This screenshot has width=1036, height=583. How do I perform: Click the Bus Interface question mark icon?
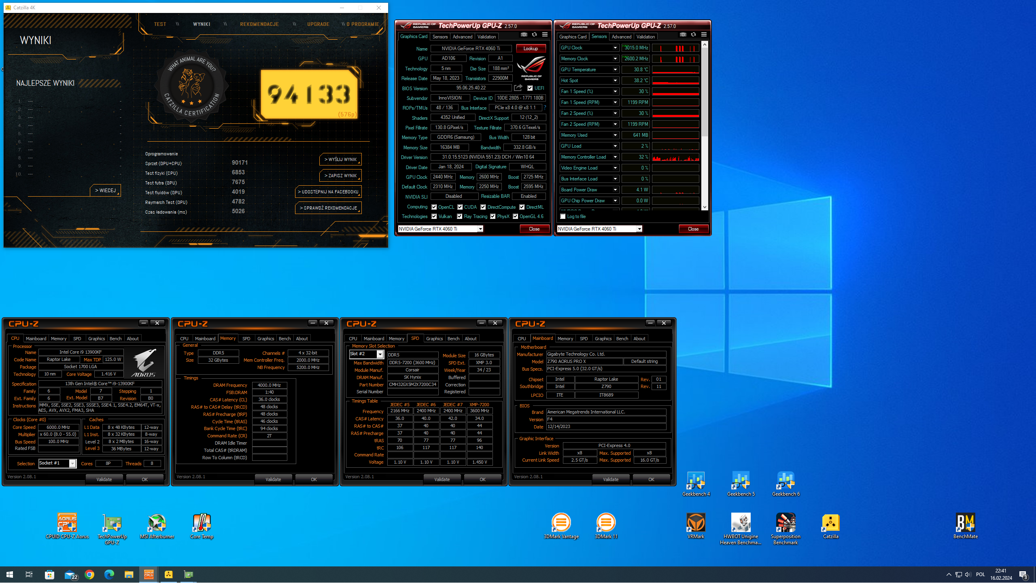545,108
